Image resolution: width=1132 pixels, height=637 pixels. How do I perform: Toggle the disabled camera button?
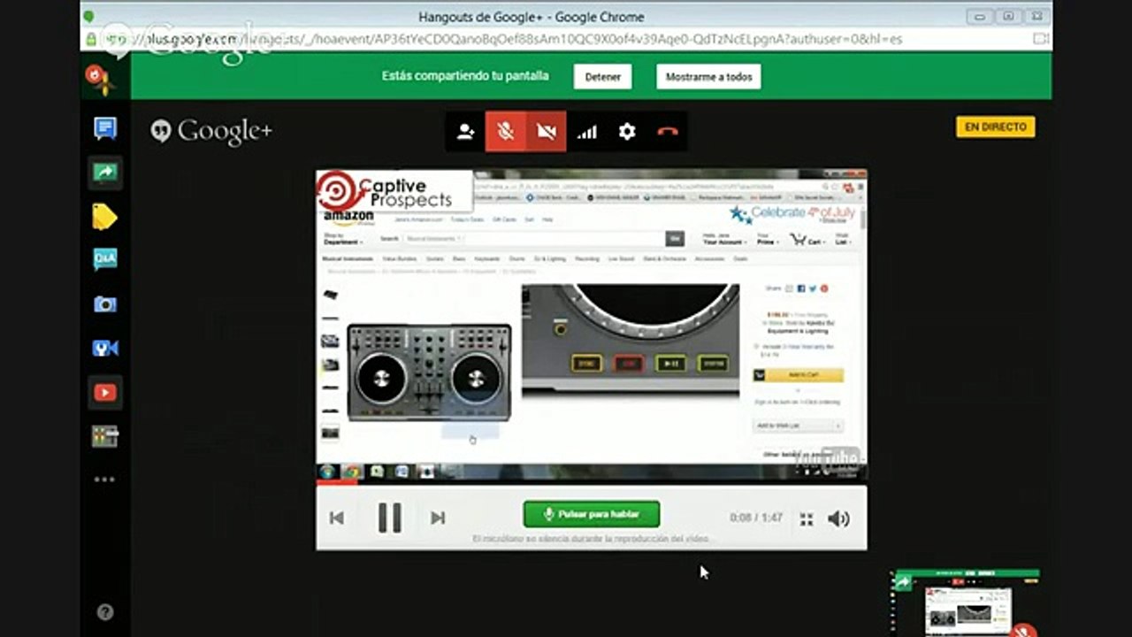[547, 132]
